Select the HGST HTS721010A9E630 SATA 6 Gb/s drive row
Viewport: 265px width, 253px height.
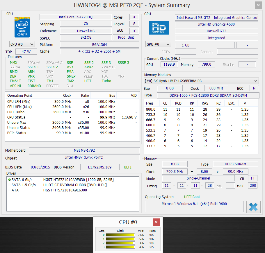(73, 180)
